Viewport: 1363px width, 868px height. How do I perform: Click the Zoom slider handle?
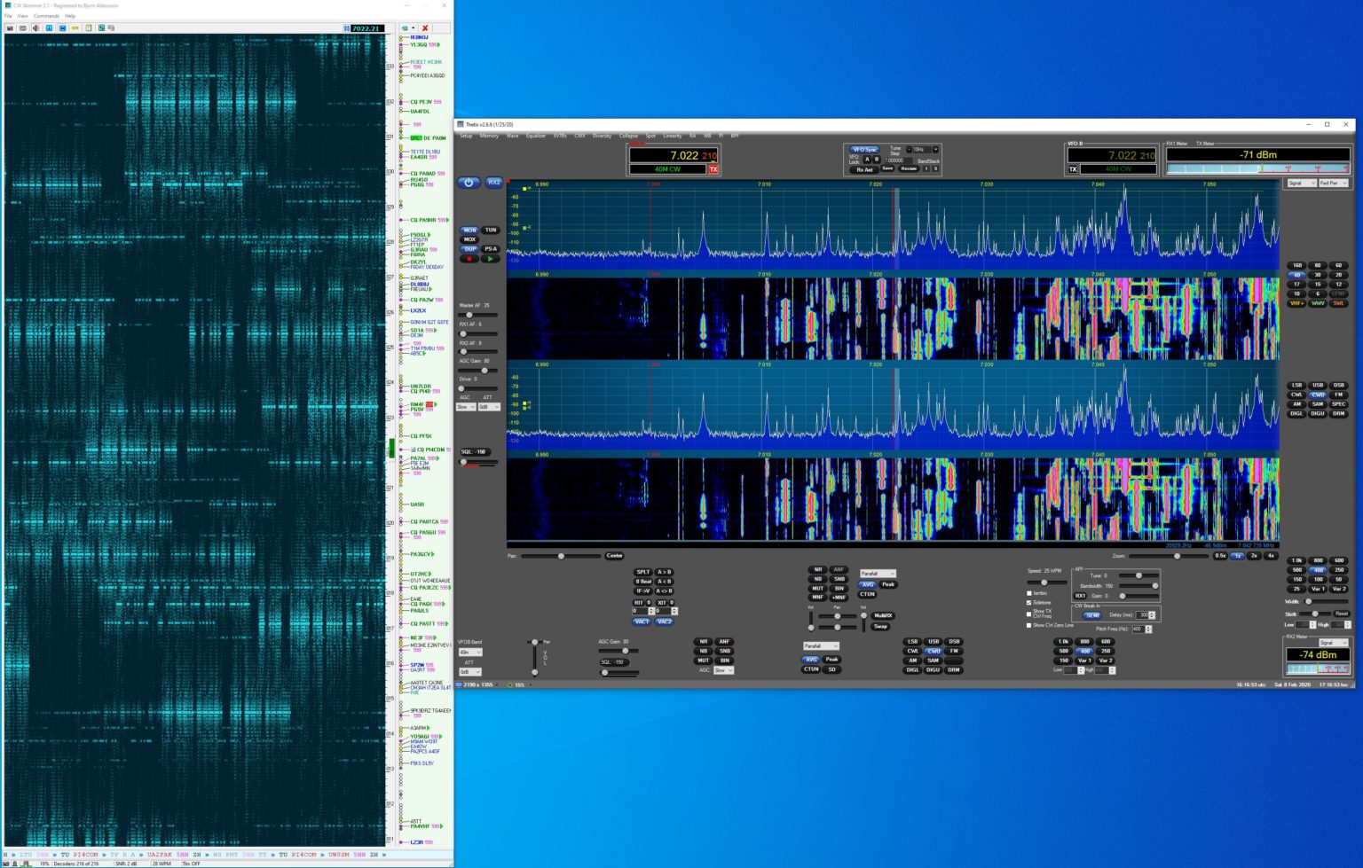[x=1178, y=556]
